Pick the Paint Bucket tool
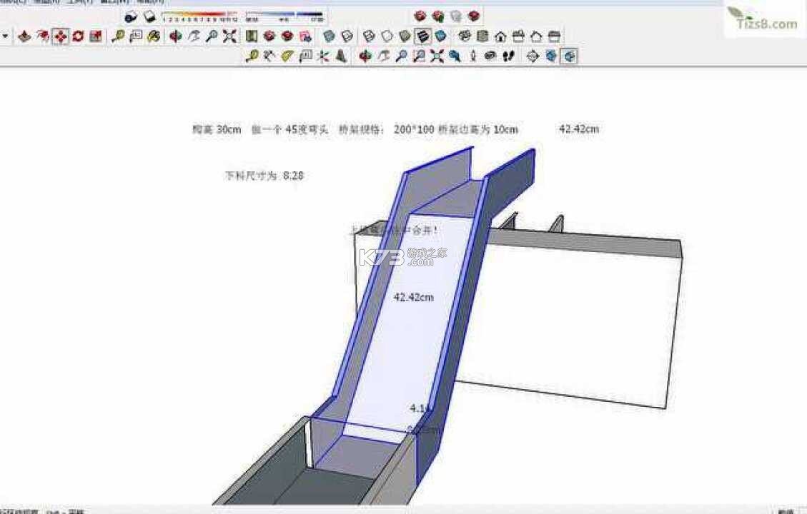Screen dimensions: 807x514 coord(154,36)
